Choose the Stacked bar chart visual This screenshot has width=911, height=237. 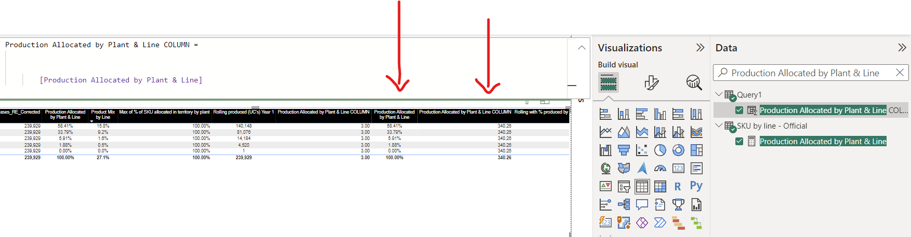(x=605, y=114)
